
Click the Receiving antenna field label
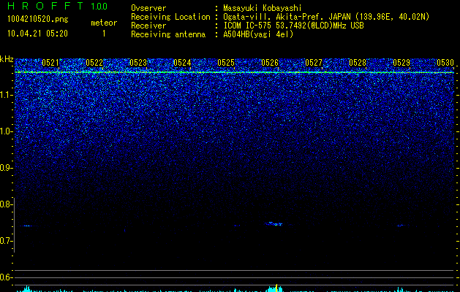168,34
